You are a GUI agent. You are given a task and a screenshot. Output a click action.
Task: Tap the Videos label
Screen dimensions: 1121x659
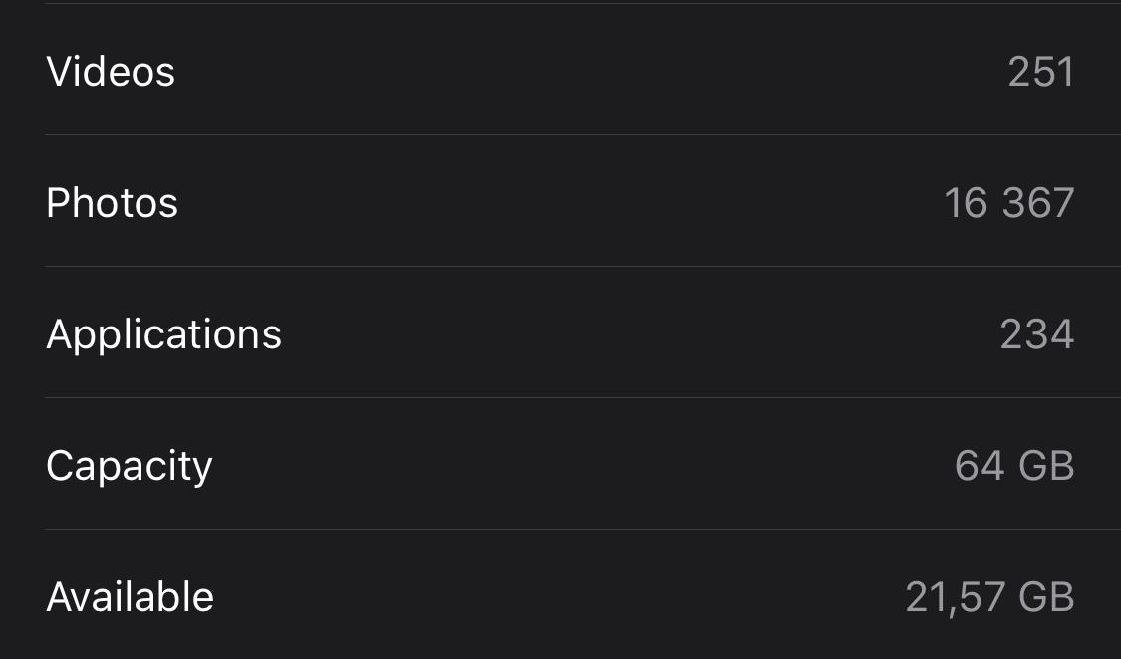[x=111, y=72]
